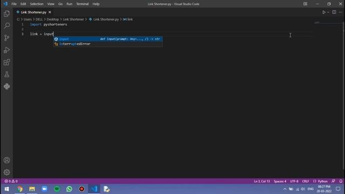Change encoding via UTF-8 status item
This screenshot has width=345, height=194.
(x=294, y=181)
